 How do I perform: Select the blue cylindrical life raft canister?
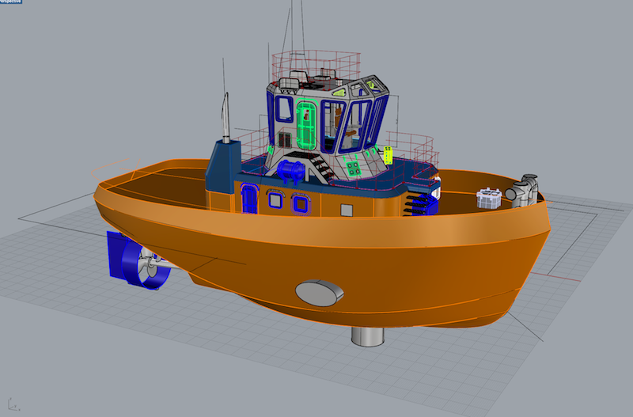click(290, 169)
